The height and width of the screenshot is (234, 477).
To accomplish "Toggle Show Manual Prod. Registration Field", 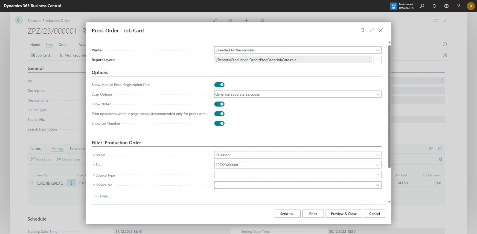I will click(219, 85).
